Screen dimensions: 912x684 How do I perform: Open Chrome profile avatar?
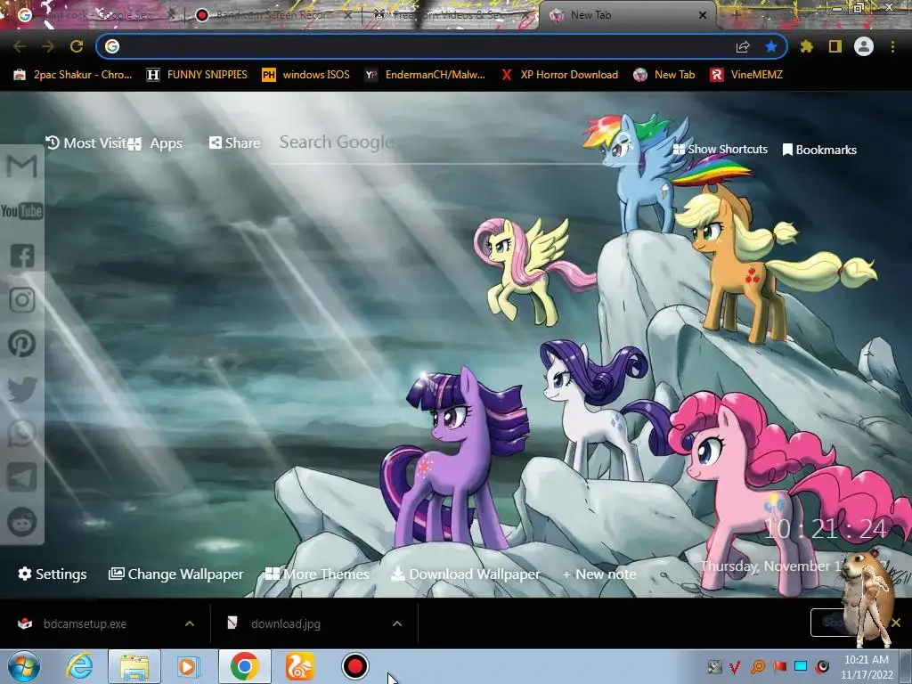click(x=864, y=46)
